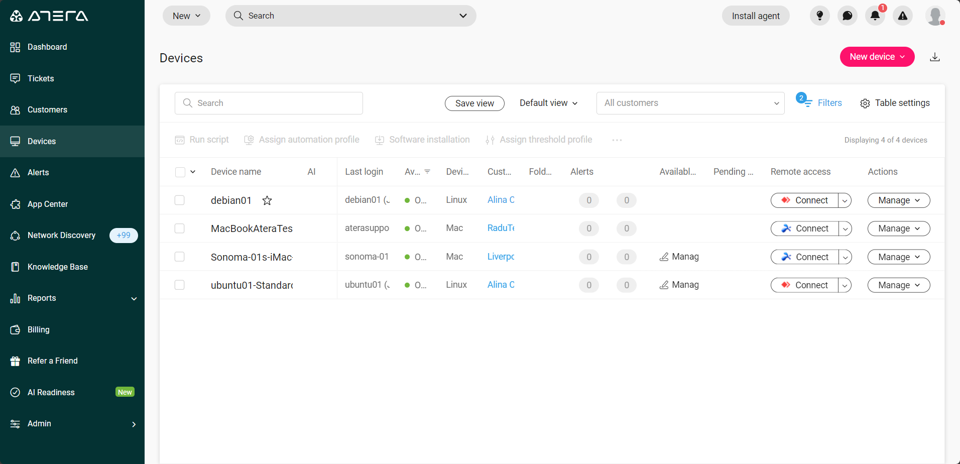
Task: Open the notifications bell
Action: click(x=875, y=16)
